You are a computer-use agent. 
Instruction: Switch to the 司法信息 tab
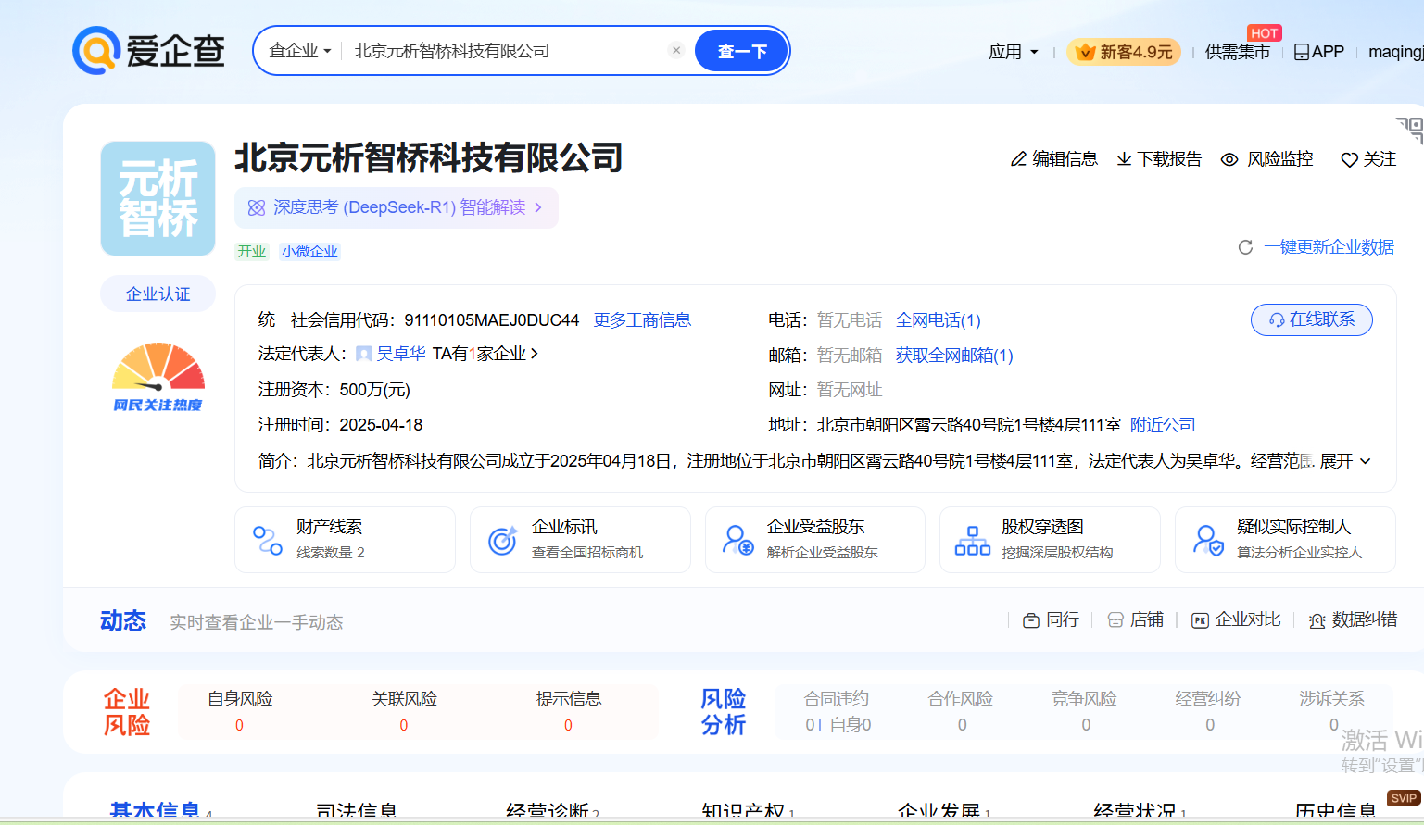tap(356, 811)
